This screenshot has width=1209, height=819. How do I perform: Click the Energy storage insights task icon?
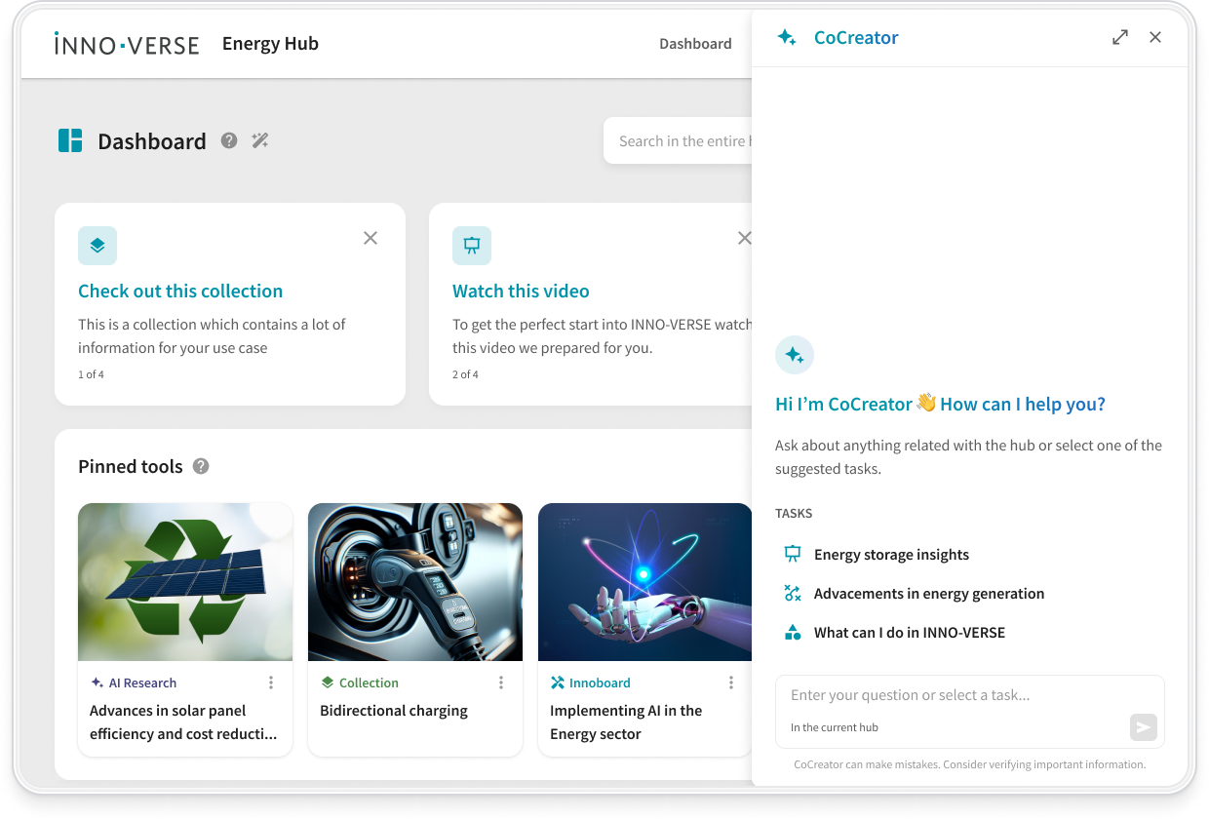pos(793,554)
